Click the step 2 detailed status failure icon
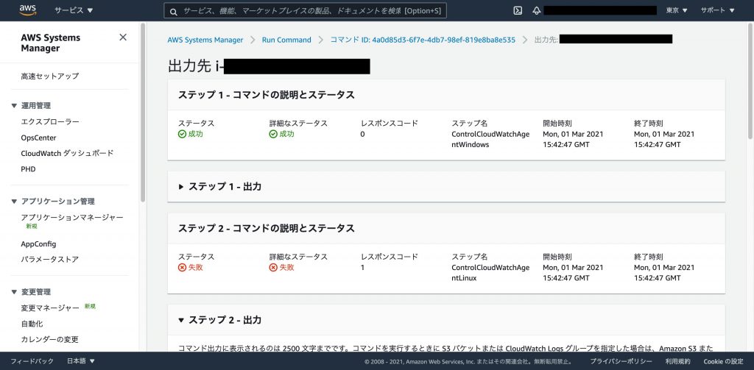 (x=273, y=268)
